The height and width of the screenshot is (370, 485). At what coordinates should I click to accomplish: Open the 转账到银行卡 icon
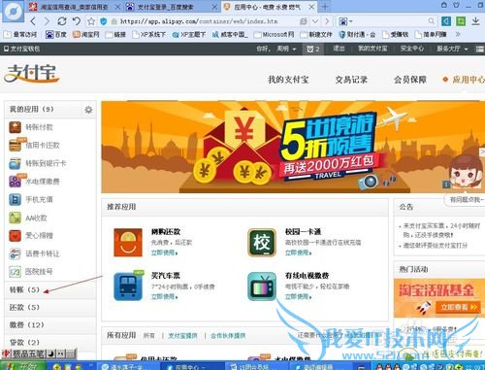coord(15,163)
